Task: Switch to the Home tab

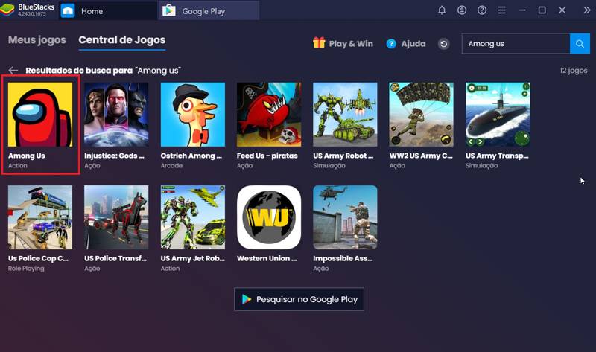Action: [x=108, y=10]
